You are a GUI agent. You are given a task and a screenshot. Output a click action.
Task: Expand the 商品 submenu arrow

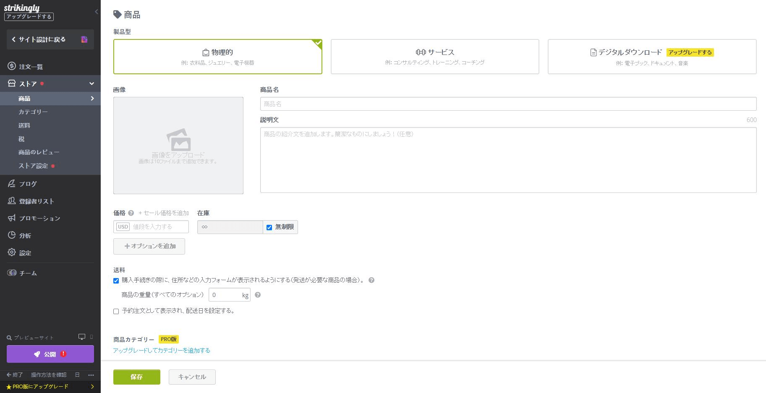click(92, 99)
